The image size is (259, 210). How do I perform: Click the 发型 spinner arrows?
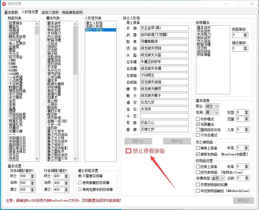pyautogui.click(x=247, y=112)
